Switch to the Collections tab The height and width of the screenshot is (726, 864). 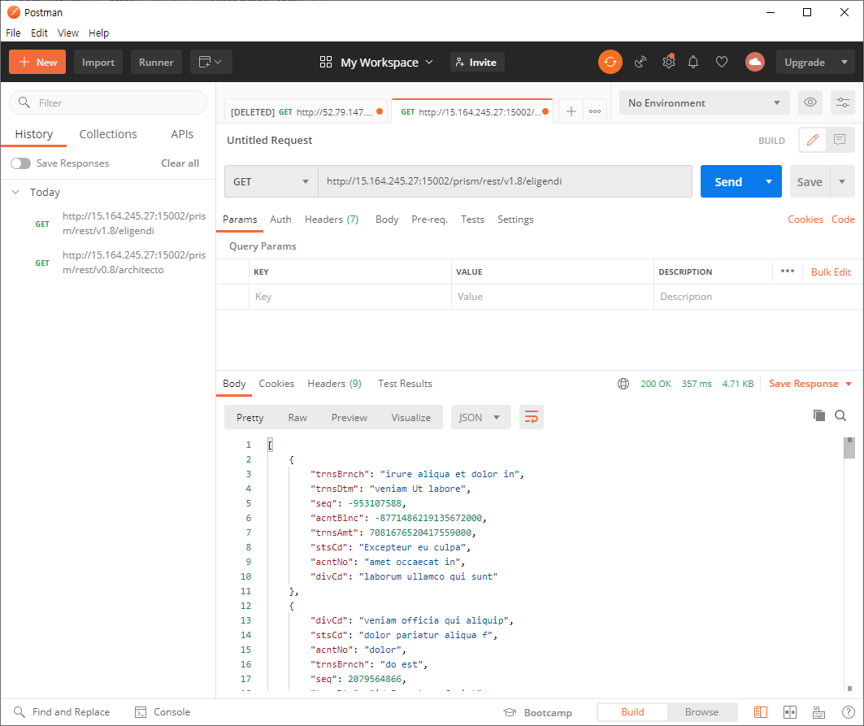(x=108, y=134)
